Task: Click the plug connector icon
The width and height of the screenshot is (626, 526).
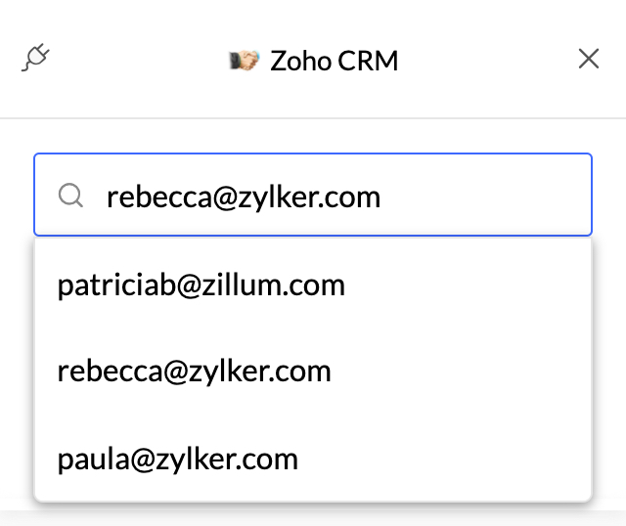Action: click(x=35, y=59)
